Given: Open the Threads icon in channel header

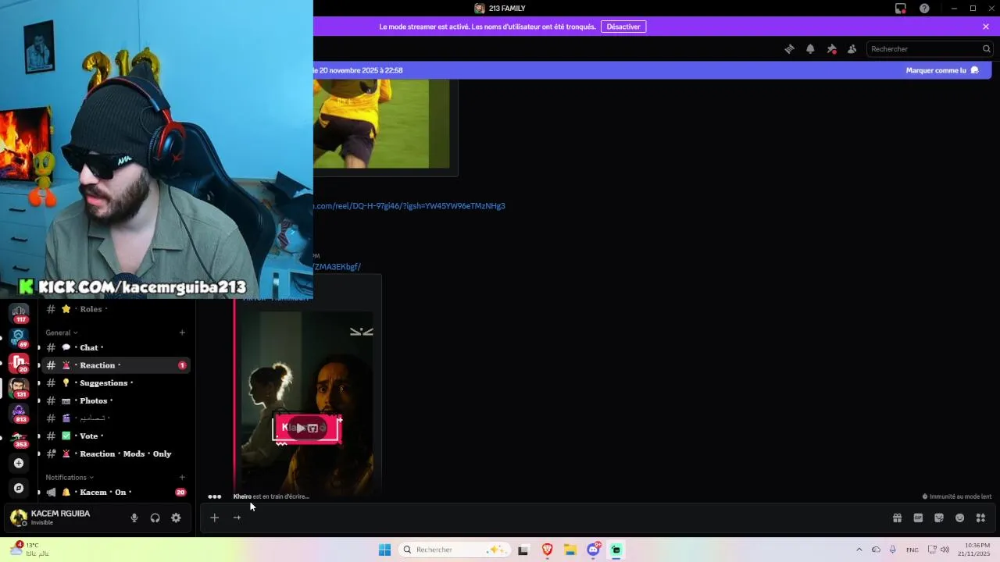Looking at the screenshot, I should point(789,48).
